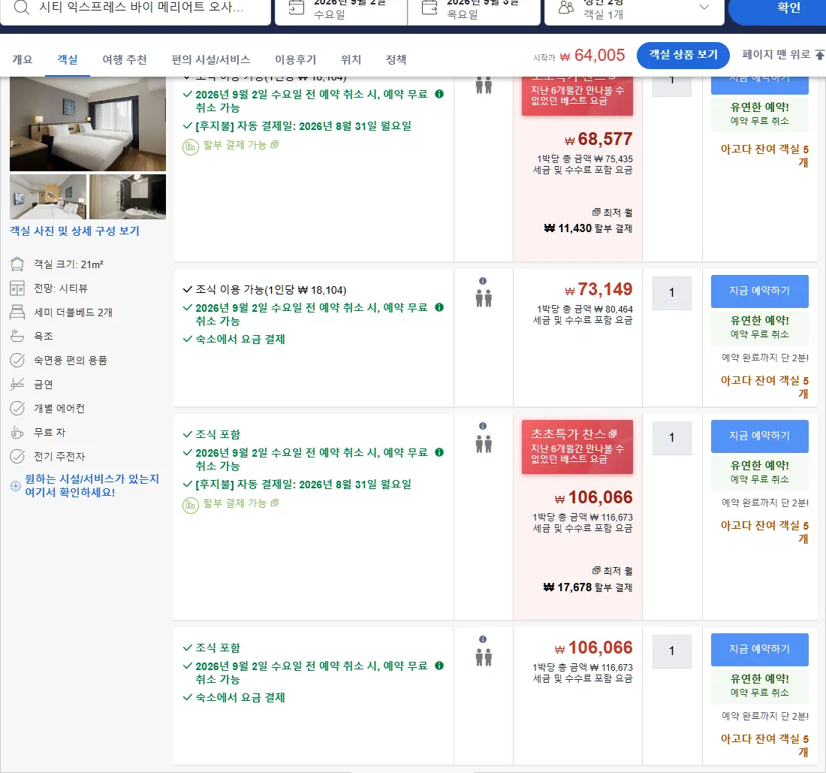Open room quantity dropdown for last pay-at-hotel ₩106,066 offer
The height and width of the screenshot is (773, 826).
pos(671,651)
